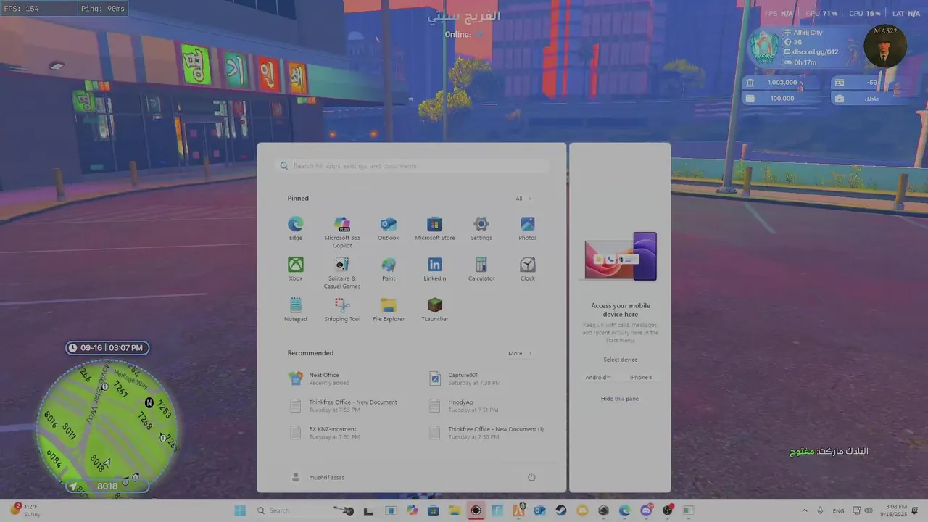Show hidden system tray icons
928x522 pixels.
(804, 510)
